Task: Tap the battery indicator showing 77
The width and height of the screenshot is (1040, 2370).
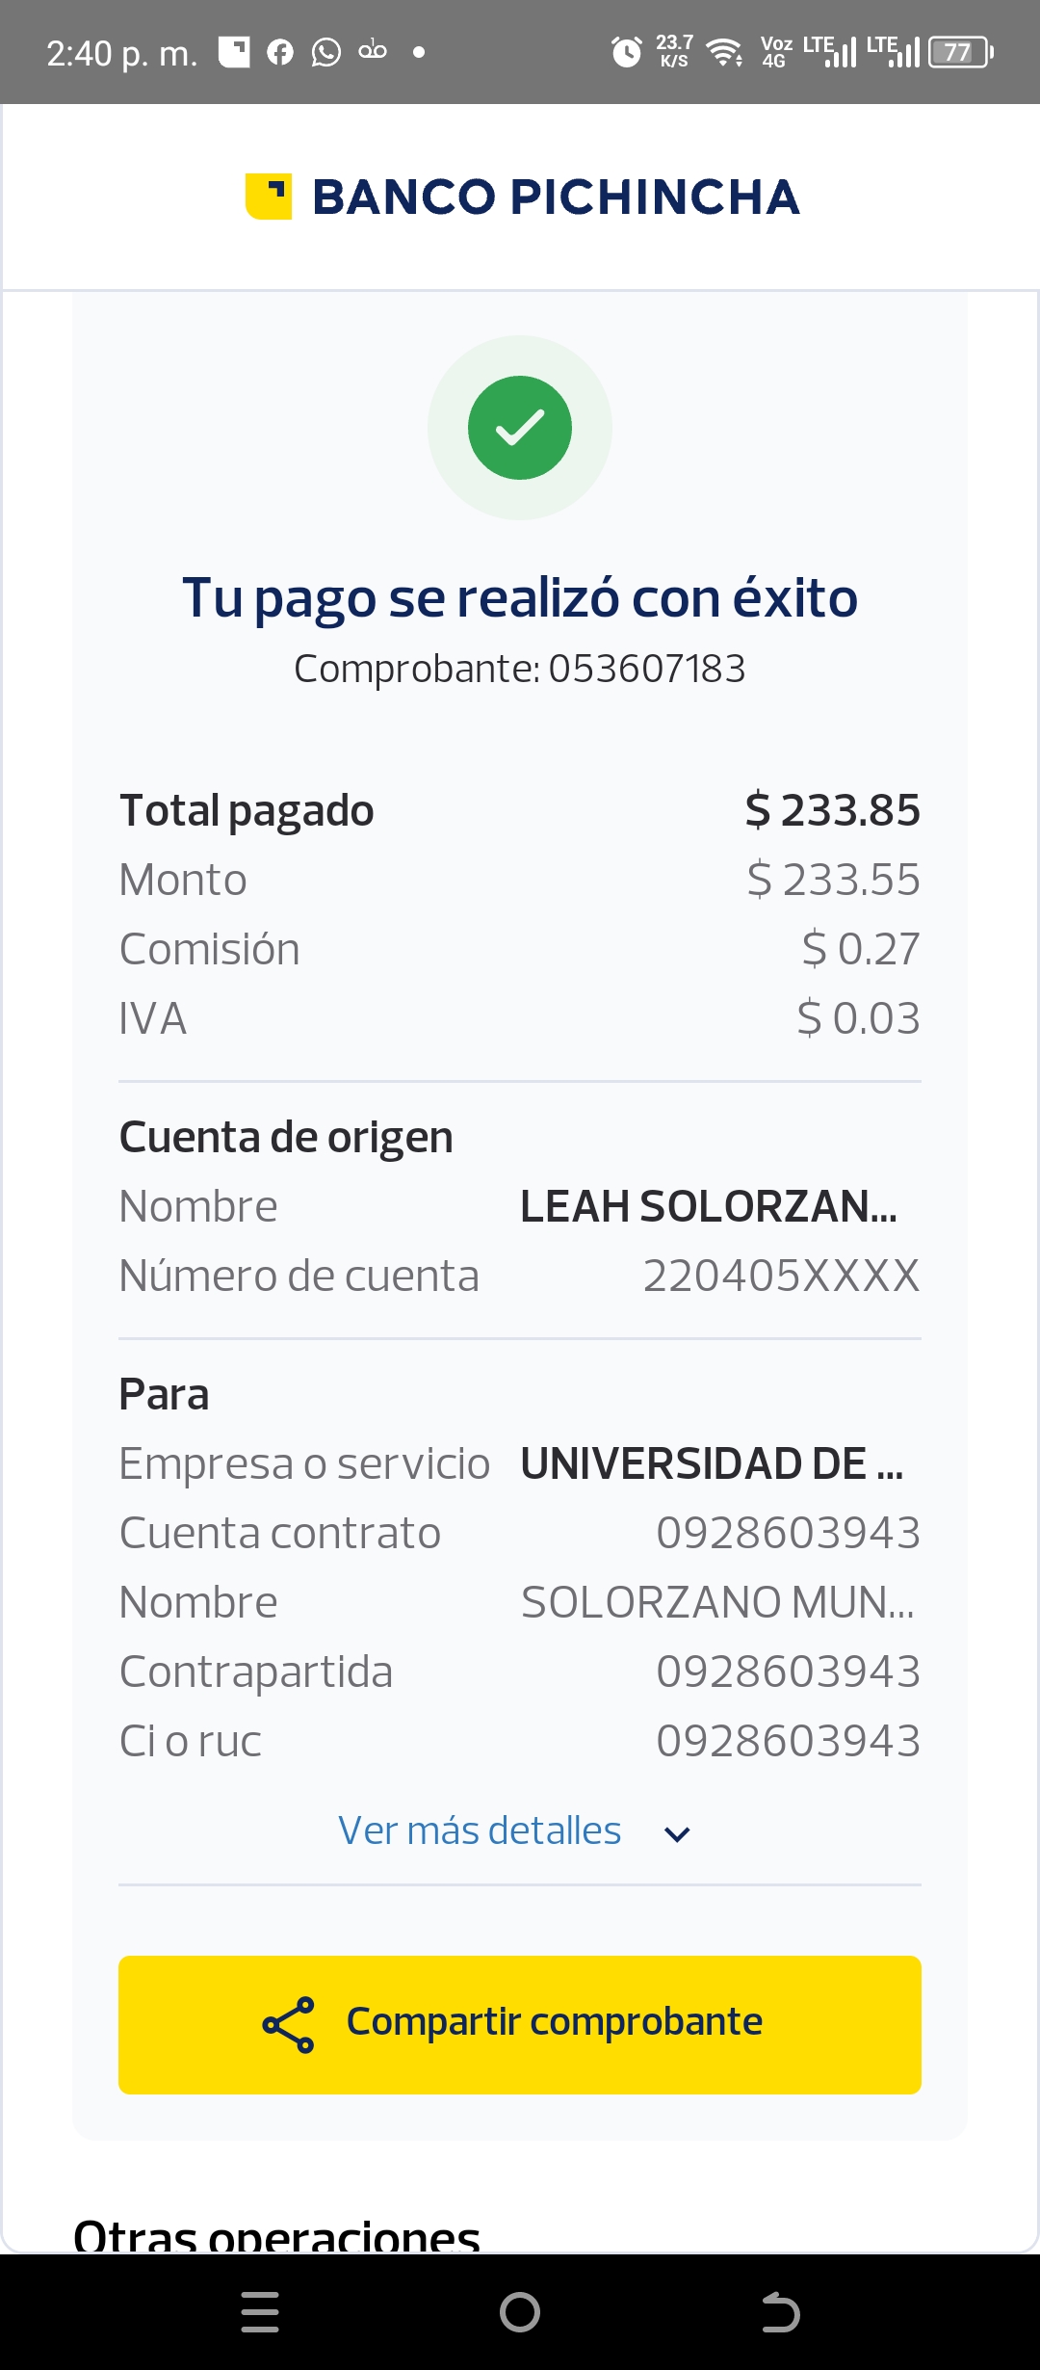Action: click(x=959, y=52)
